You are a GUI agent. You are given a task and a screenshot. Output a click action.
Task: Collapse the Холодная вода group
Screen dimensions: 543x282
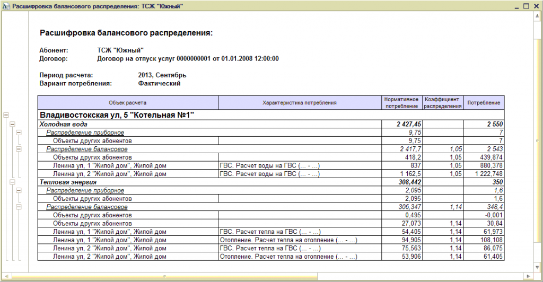(13, 124)
